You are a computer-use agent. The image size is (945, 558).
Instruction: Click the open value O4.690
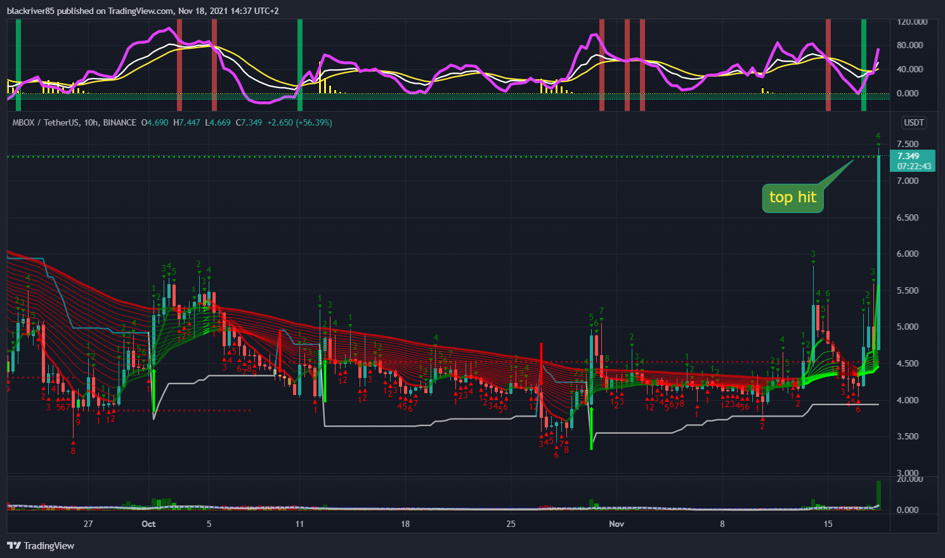coord(155,122)
